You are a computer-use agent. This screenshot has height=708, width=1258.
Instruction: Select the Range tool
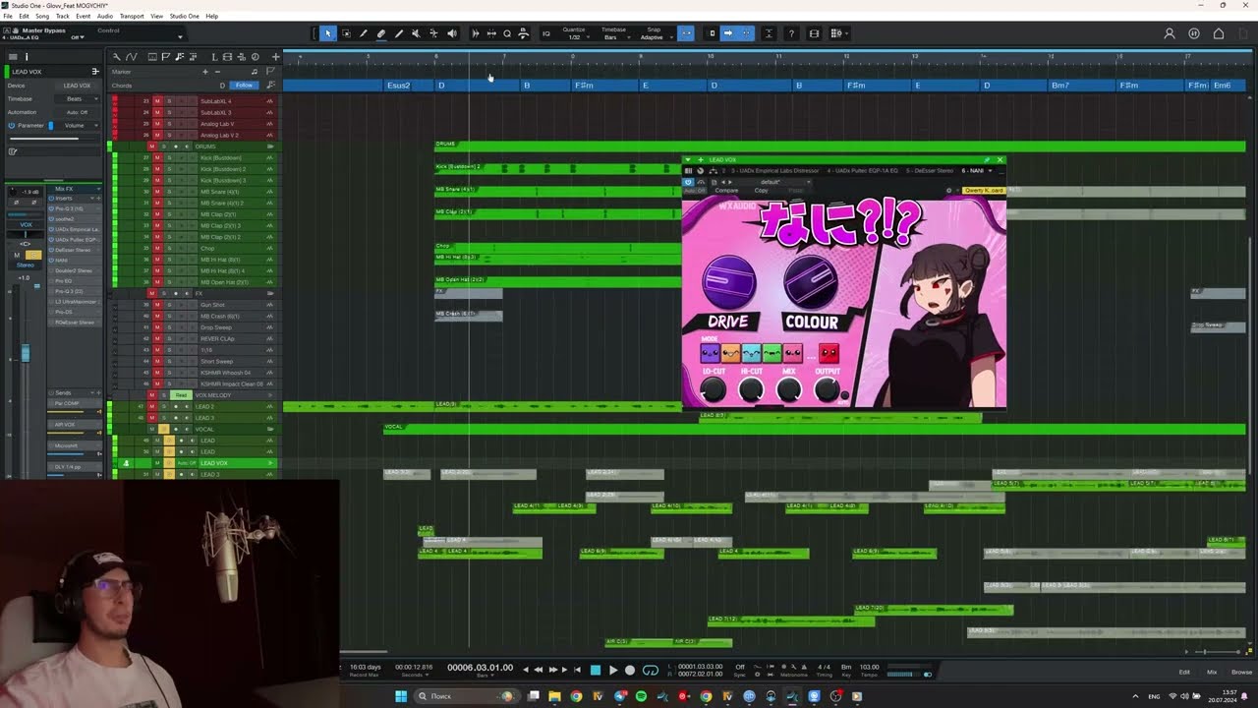tap(346, 33)
